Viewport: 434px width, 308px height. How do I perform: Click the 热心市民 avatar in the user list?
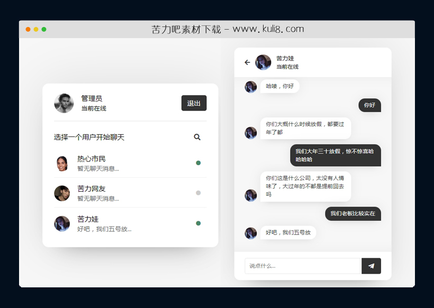pyautogui.click(x=62, y=163)
